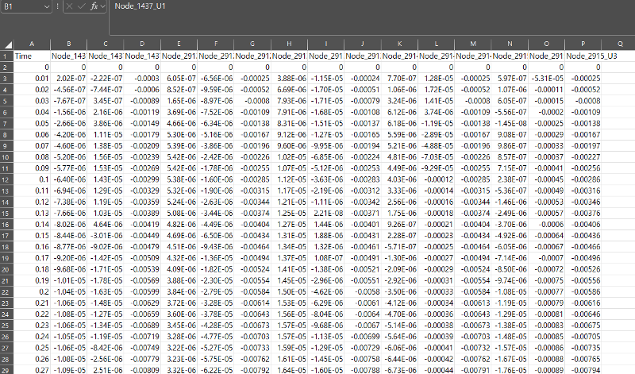This screenshot has width=635, height=374.
Task: Select column H header
Action: coord(289,44)
